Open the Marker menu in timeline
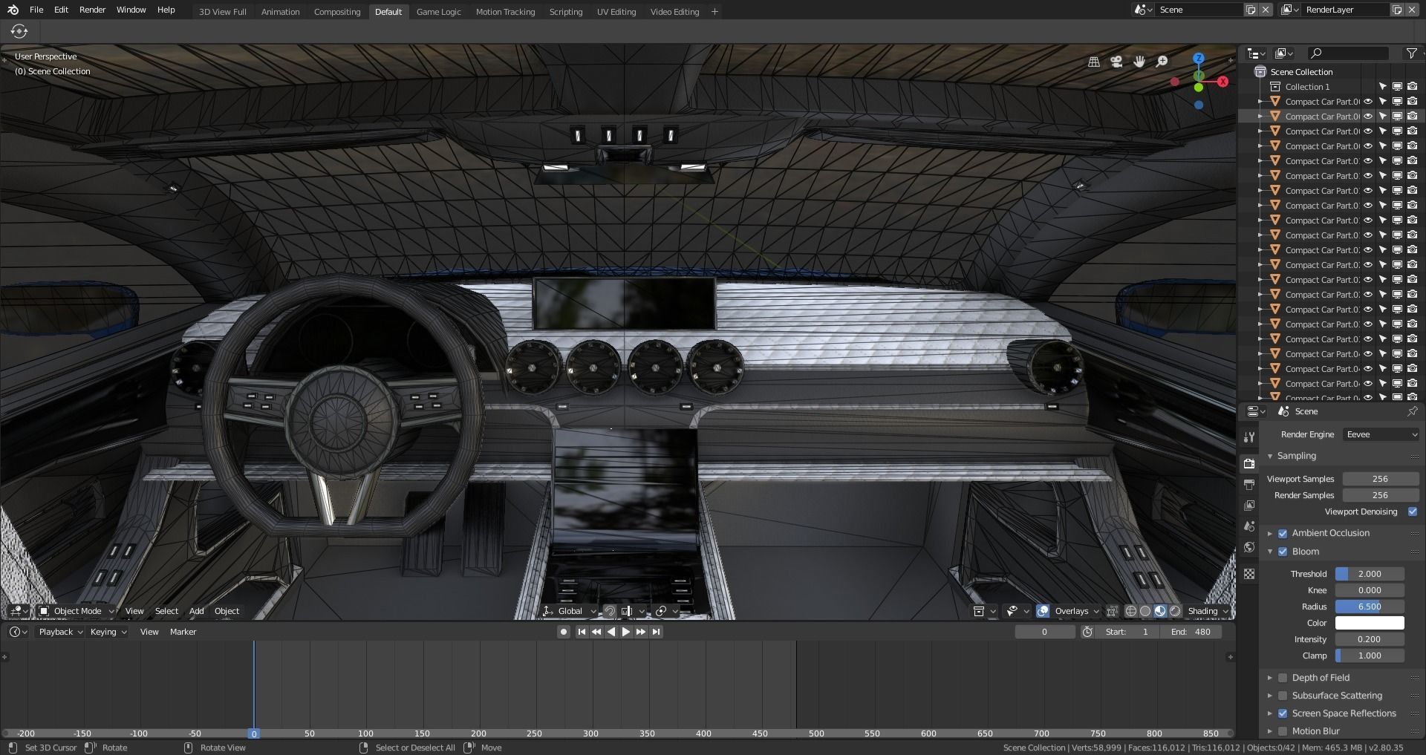This screenshot has width=1426, height=755. [183, 632]
